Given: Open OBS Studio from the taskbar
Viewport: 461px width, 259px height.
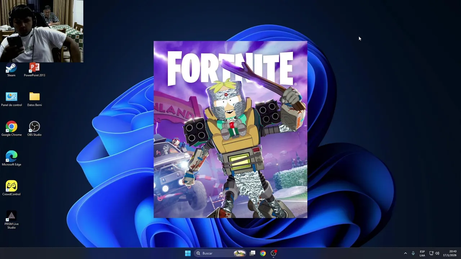Looking at the screenshot, I should (x=273, y=253).
